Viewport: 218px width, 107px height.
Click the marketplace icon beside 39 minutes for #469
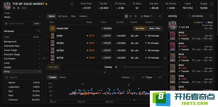(x=146, y=36)
